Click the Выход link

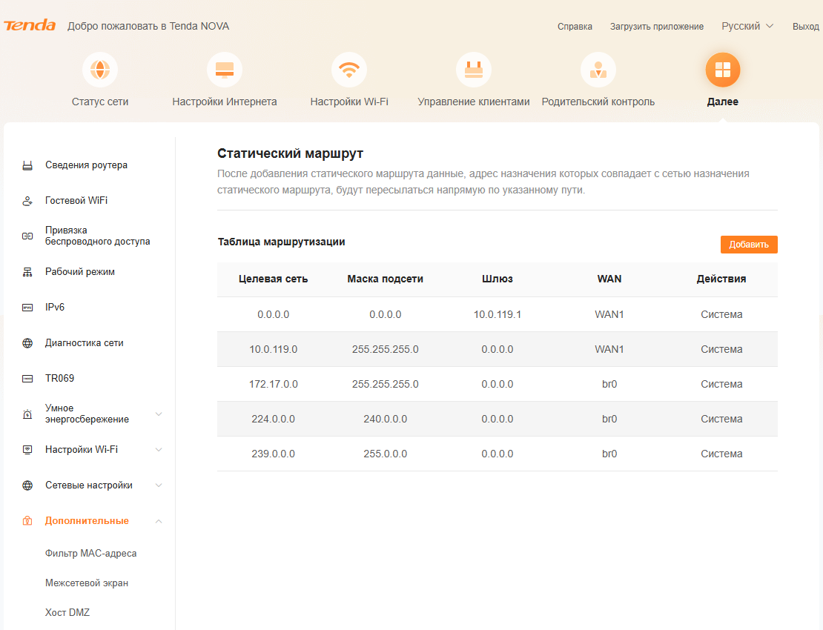[806, 26]
